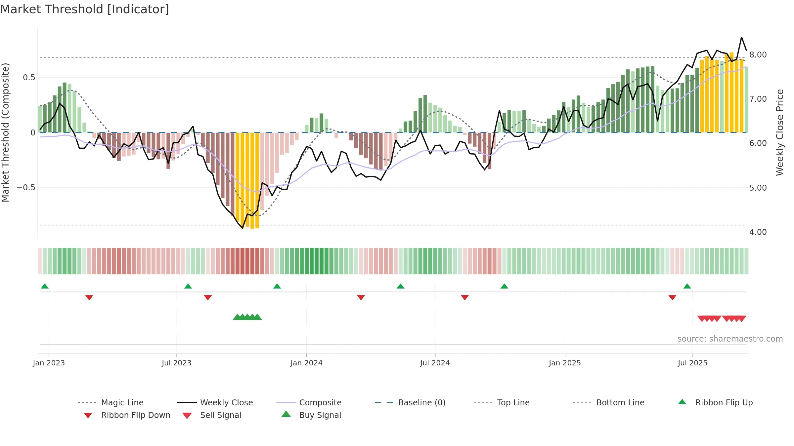Click the Jan 2024 x-axis label
This screenshot has height=446, width=794.
pos(307,363)
